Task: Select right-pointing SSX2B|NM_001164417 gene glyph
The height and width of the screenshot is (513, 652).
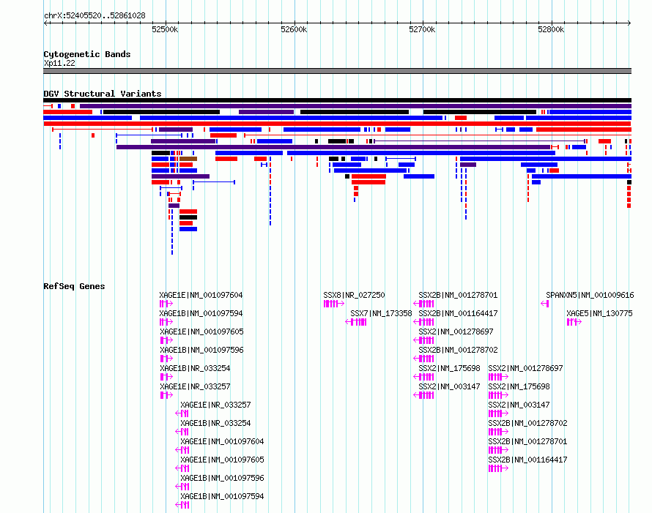Action: [x=498, y=468]
